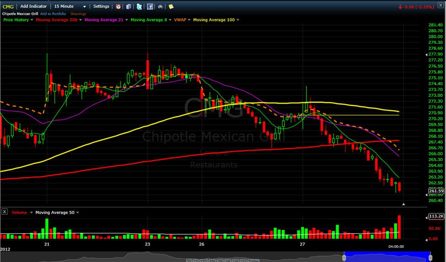446x262 pixels.
Task: Share the chart via Facebook icon
Action: click(x=150, y=6)
